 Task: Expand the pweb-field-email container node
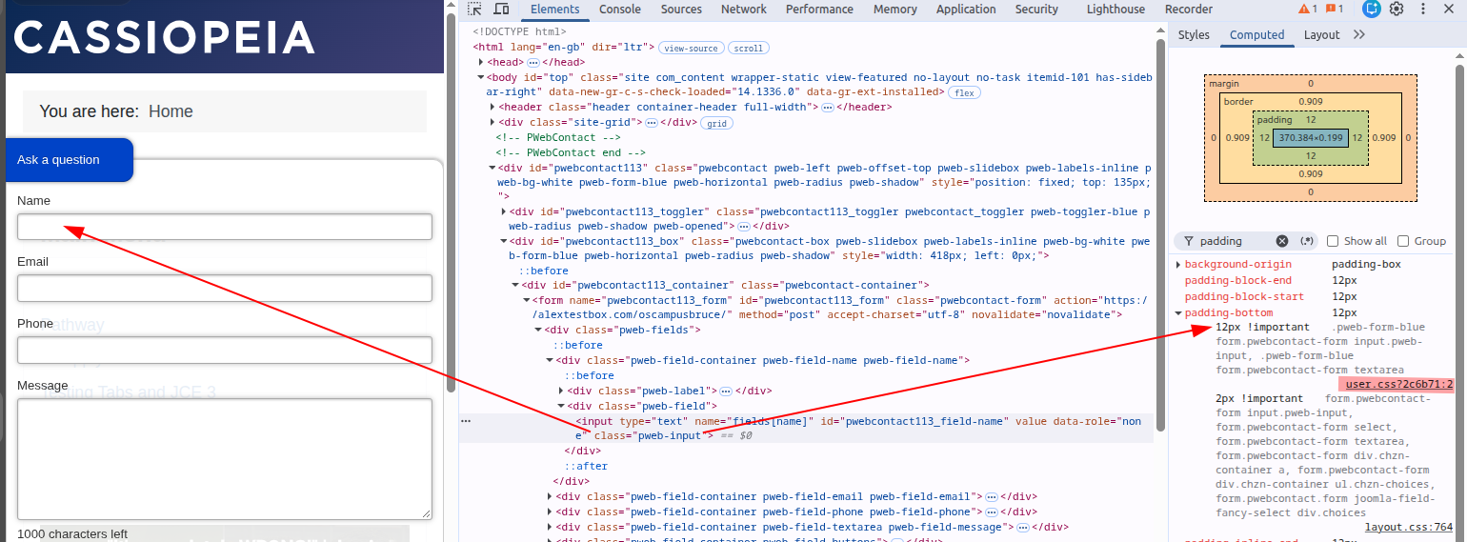click(550, 496)
